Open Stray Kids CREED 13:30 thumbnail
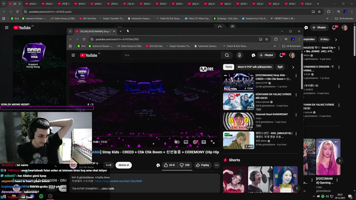The width and height of the screenshot is (356, 200). (239, 82)
